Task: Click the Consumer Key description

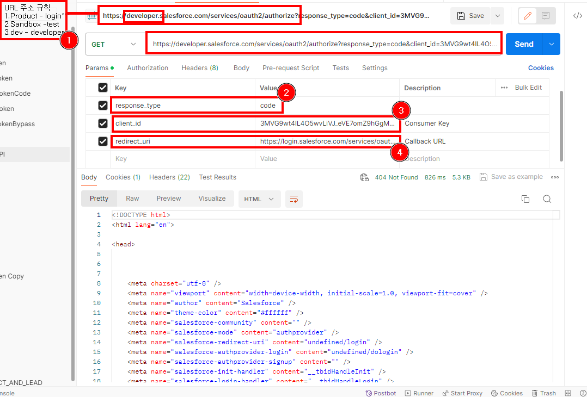Action: (x=427, y=123)
